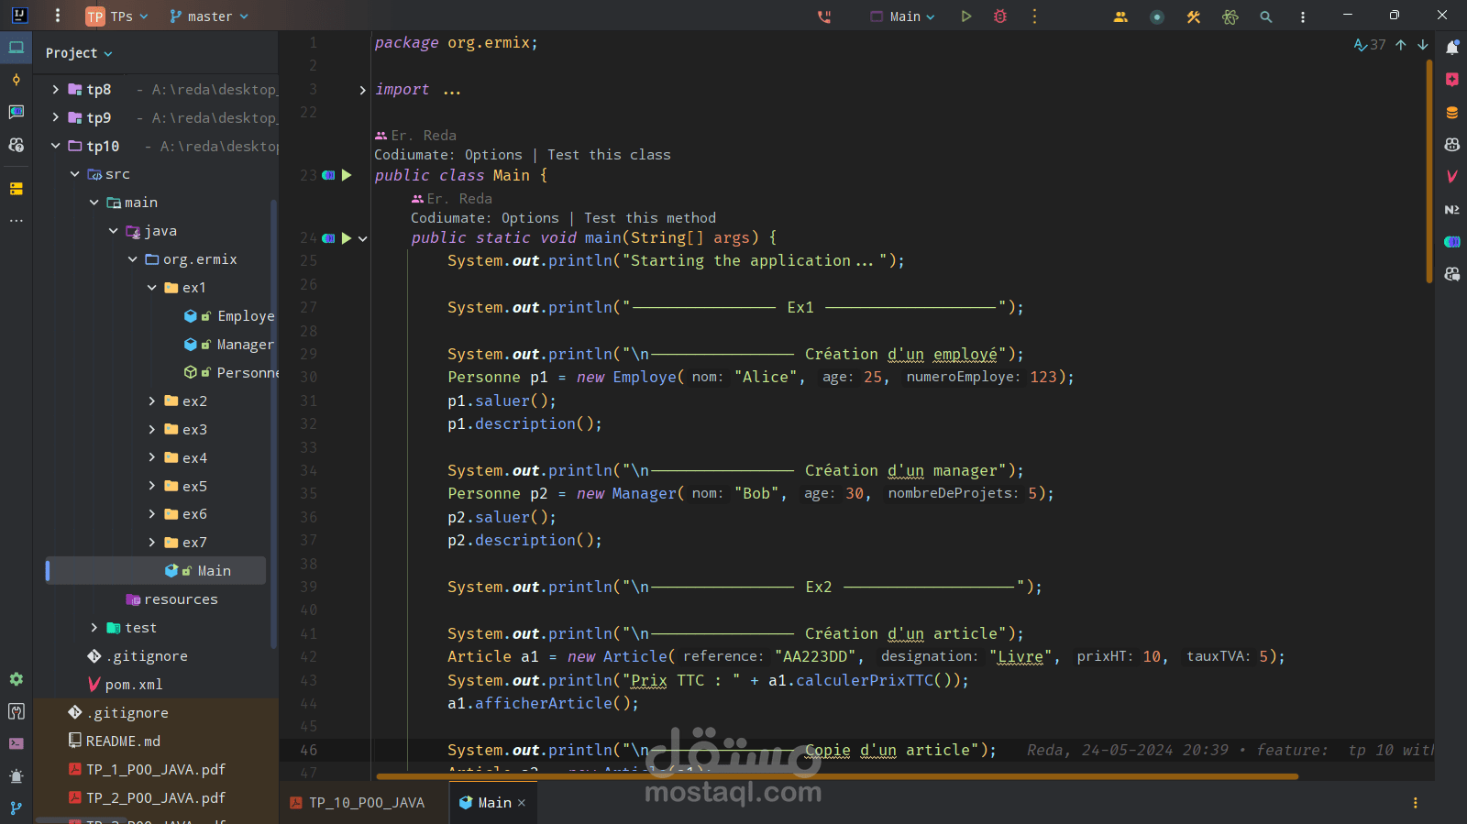The width and height of the screenshot is (1467, 824).
Task: Expand the collapsed import block
Action: (x=363, y=90)
